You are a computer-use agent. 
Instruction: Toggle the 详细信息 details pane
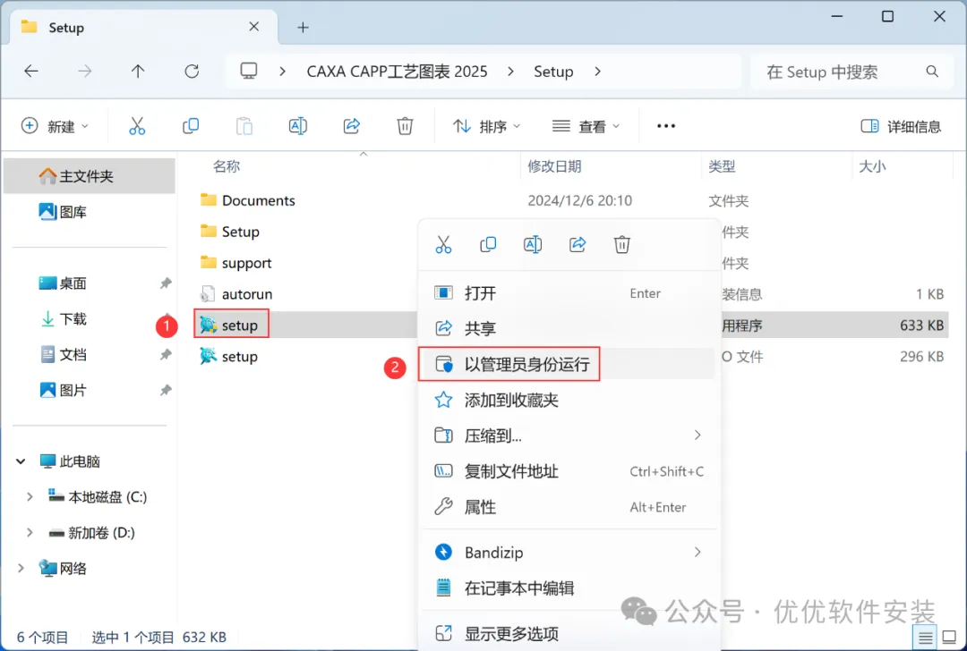tap(901, 126)
